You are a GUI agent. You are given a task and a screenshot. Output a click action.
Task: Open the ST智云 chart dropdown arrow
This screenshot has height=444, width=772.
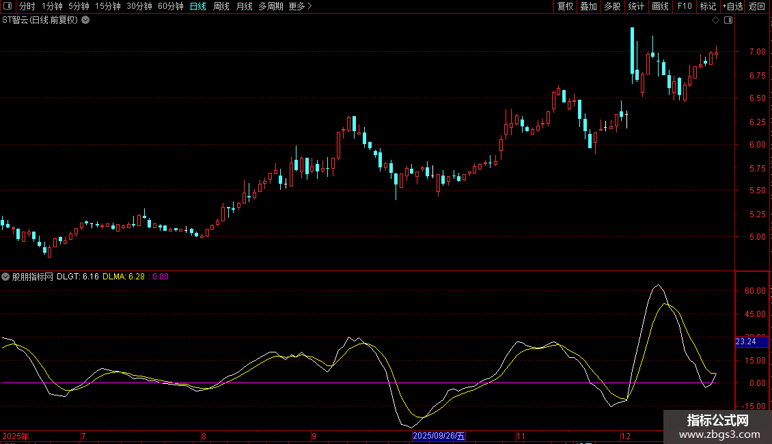(85, 20)
